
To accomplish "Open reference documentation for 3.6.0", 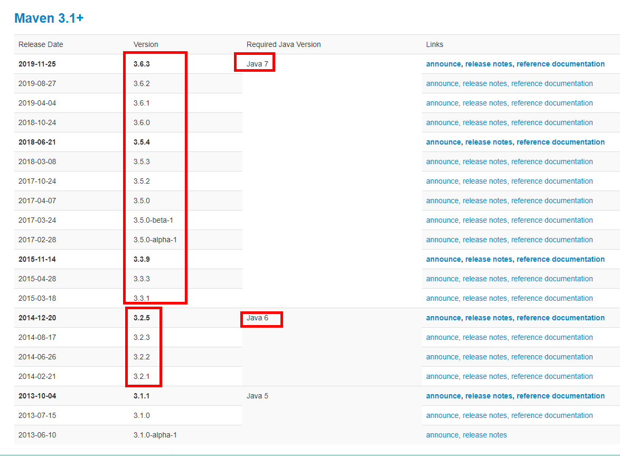I will (x=552, y=122).
